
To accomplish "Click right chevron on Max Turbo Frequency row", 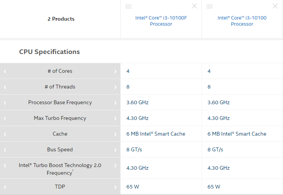I will (x=115, y=118).
